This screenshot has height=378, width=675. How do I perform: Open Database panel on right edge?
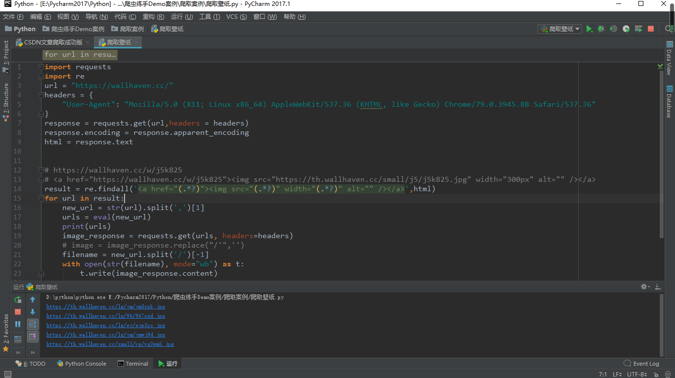[x=670, y=102]
